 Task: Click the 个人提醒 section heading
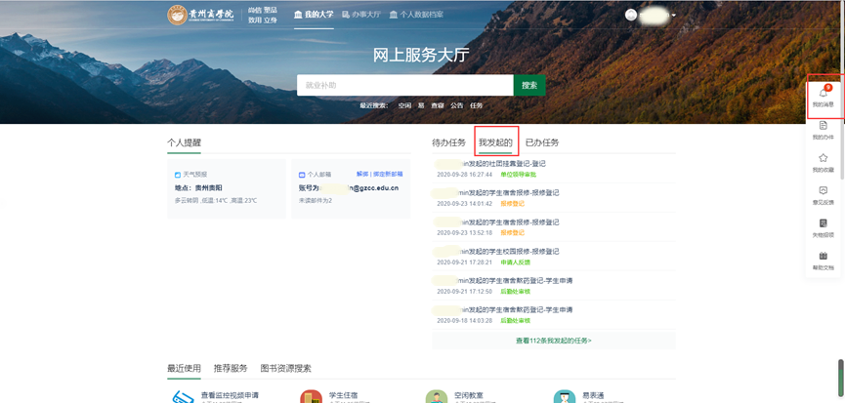click(184, 142)
